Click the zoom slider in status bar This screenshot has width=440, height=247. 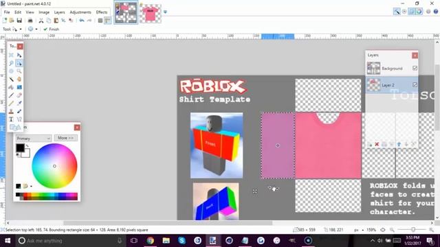point(412,230)
